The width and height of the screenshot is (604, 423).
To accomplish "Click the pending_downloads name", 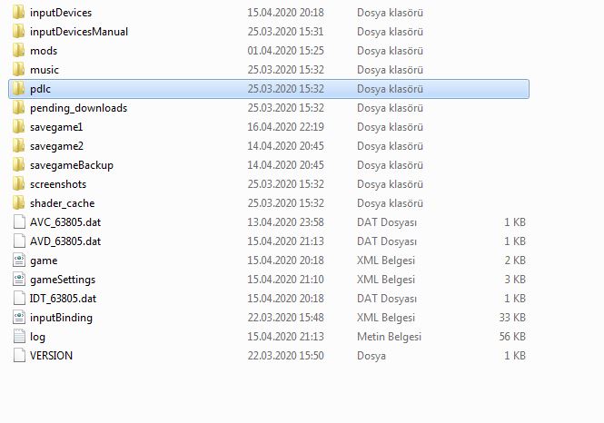I will [x=79, y=108].
